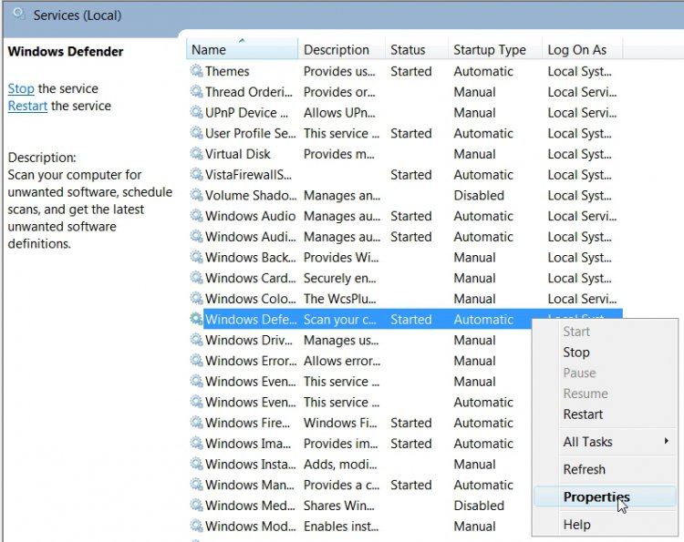Screen dimensions: 684x542
Task: Click the Windows Defender title in left pane
Action: [x=66, y=51]
